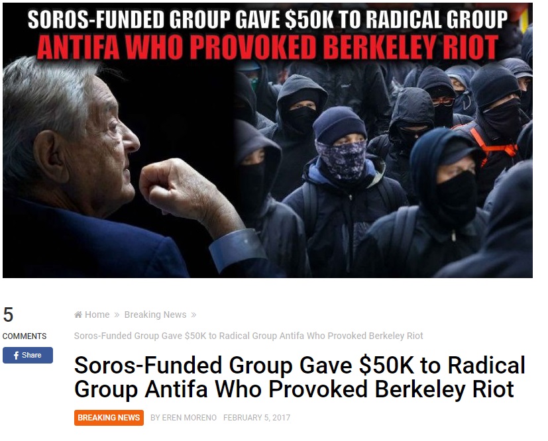Click the home icon in breadcrumb
The width and height of the screenshot is (548, 441).
pos(78,315)
